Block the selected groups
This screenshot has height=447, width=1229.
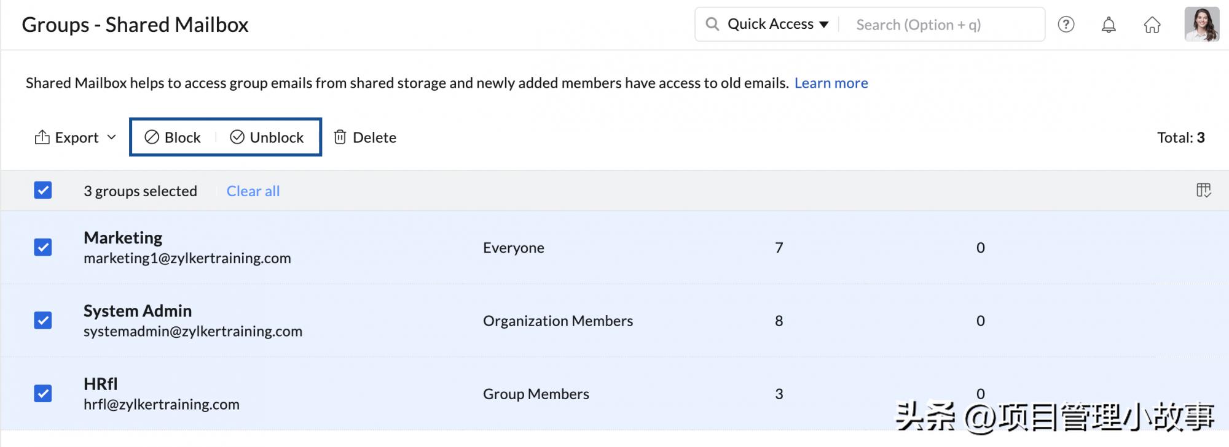click(x=173, y=137)
